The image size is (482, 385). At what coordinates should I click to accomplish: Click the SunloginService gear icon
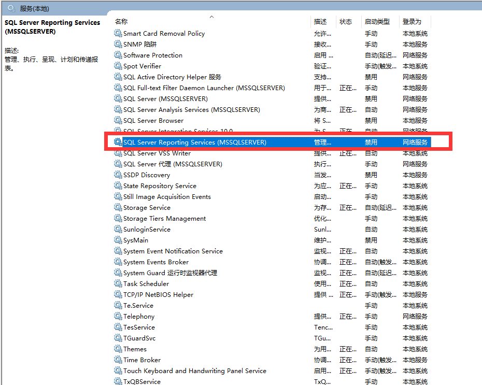[118, 229]
